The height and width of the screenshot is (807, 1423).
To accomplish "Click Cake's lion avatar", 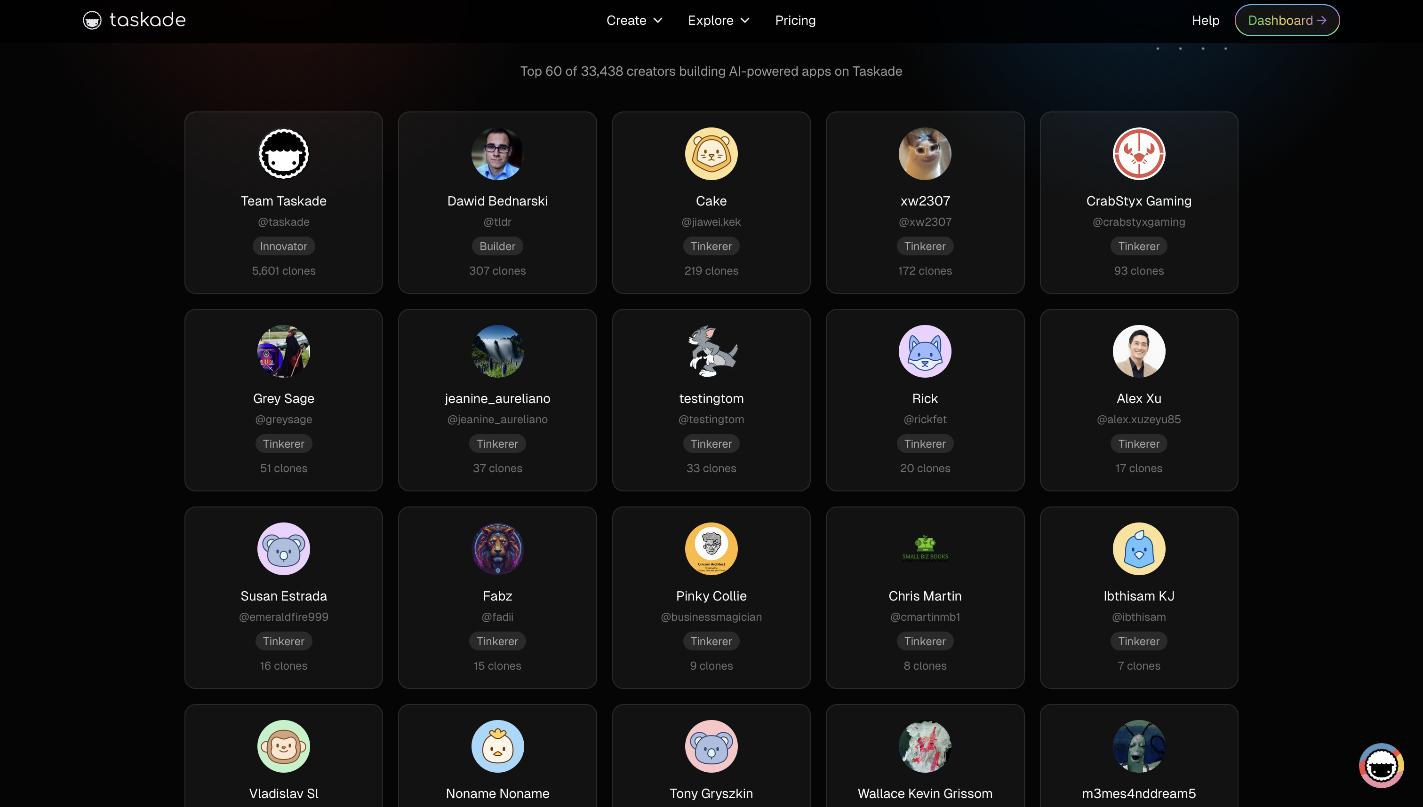I will 711,154.
